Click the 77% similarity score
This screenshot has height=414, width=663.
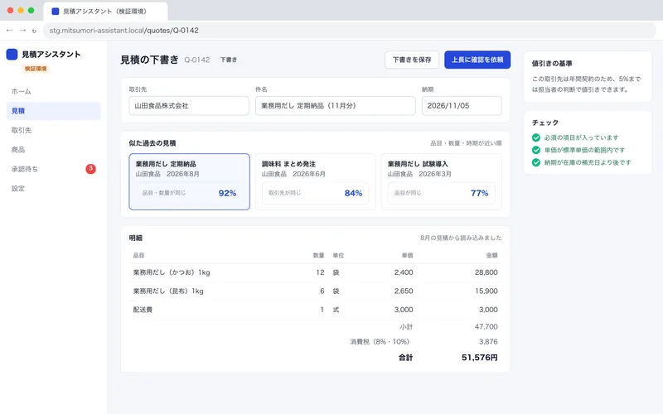480,193
